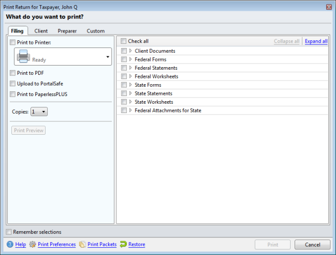Enable the Print to PDF checkbox
The height and width of the screenshot is (255, 336).
pyautogui.click(x=13, y=73)
